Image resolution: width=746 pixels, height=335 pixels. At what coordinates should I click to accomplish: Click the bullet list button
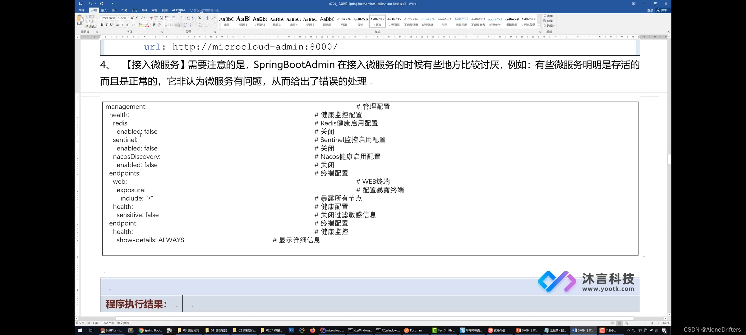coord(167,18)
